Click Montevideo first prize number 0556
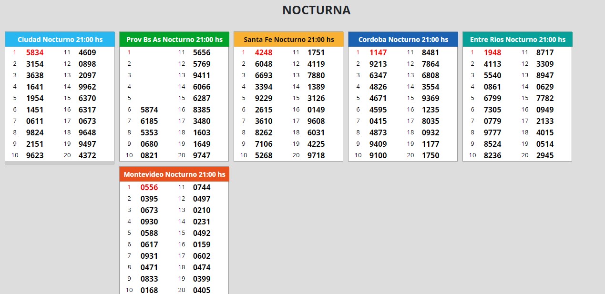 click(149, 188)
